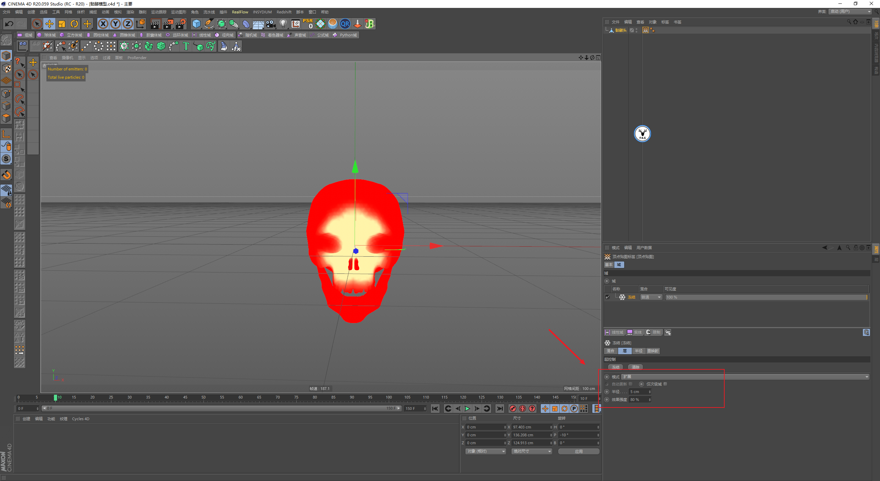
Task: Add a Cube primitive object
Action: click(x=196, y=24)
